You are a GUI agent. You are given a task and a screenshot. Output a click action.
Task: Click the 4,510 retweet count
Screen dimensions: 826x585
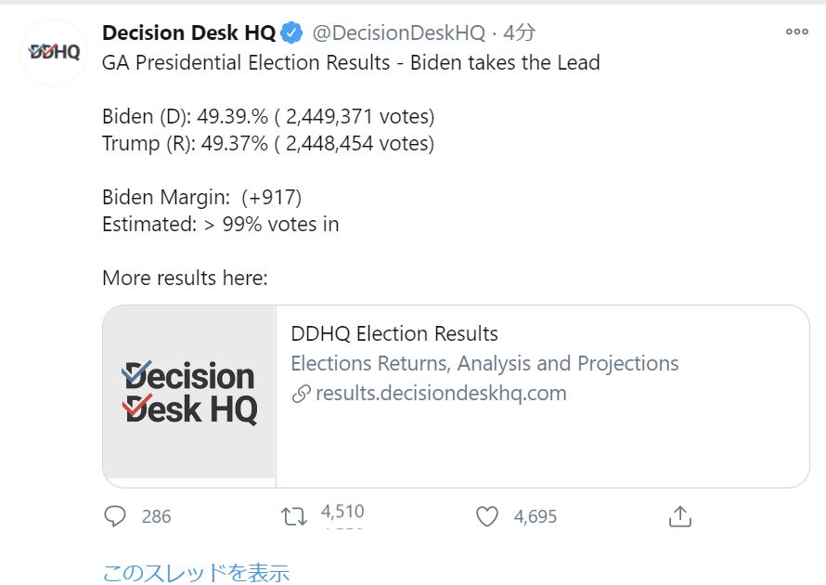point(342,512)
